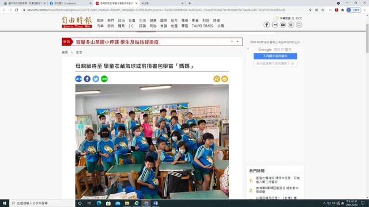Click the location pin icon in the address bar
Screen dimensions: 369x207
click(310, 10)
